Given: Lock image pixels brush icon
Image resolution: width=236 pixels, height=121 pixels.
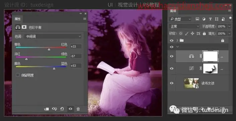Looking at the screenshot, I should (186, 33).
